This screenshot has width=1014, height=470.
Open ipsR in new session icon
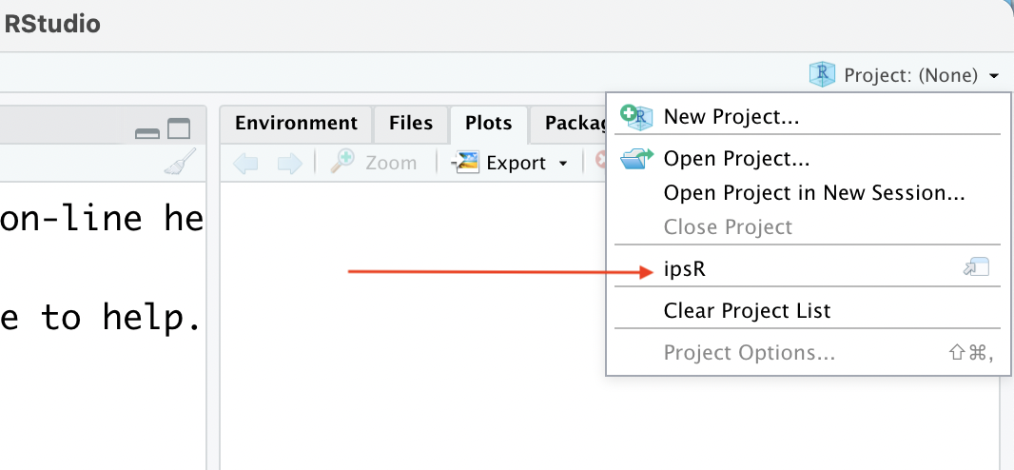click(976, 269)
